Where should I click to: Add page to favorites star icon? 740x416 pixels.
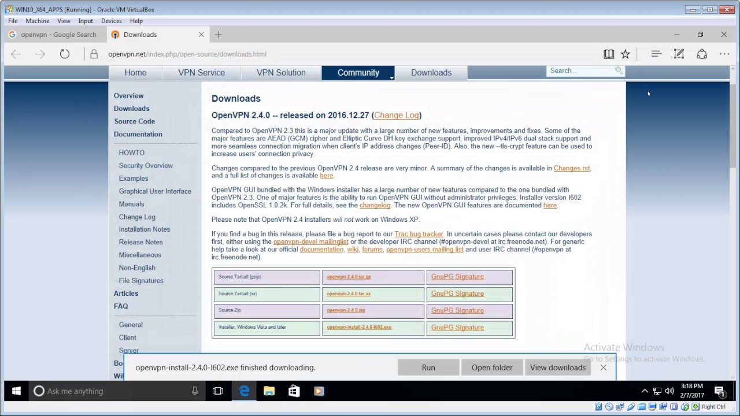click(625, 54)
